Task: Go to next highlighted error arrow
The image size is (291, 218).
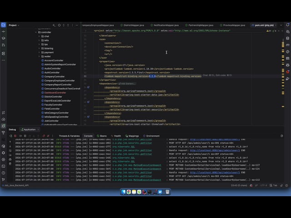Action: [x=282, y=31]
